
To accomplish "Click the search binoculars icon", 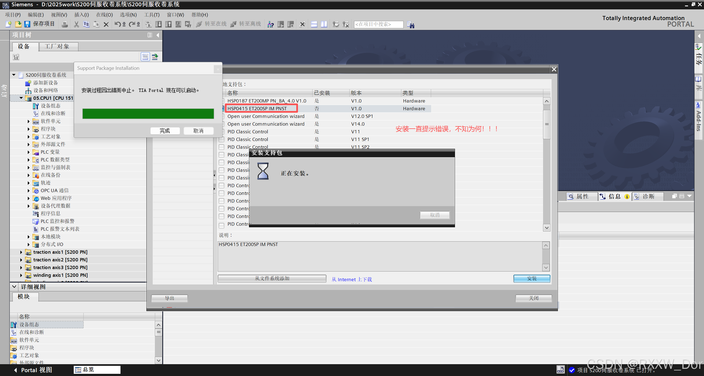I will [x=411, y=25].
